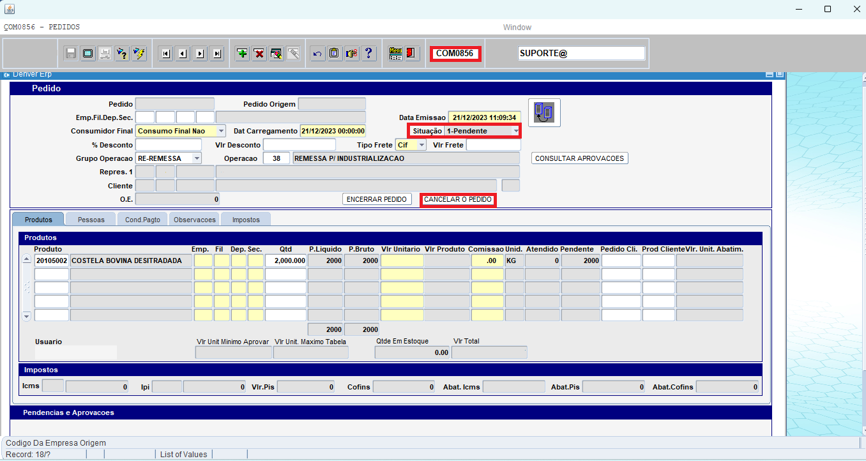The image size is (866, 461).
Task: Jump to the last record
Action: click(217, 54)
